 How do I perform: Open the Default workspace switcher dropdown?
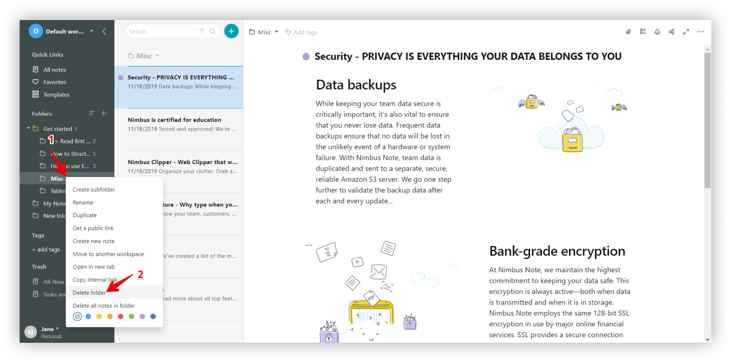(91, 31)
